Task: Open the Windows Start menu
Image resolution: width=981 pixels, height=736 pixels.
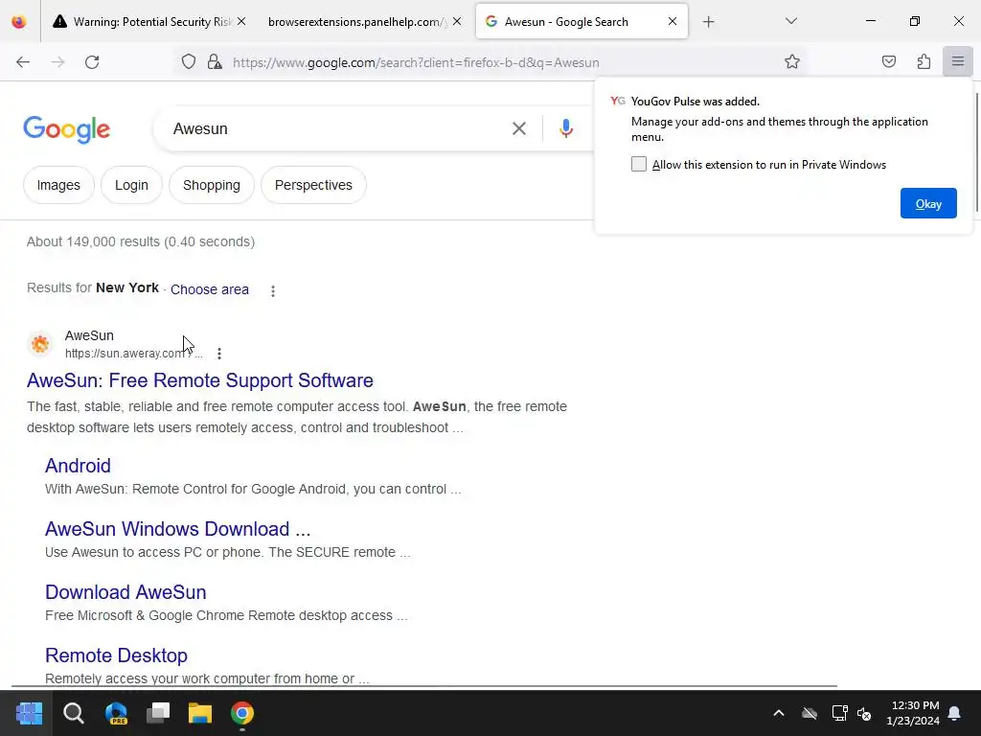Action: (29, 713)
